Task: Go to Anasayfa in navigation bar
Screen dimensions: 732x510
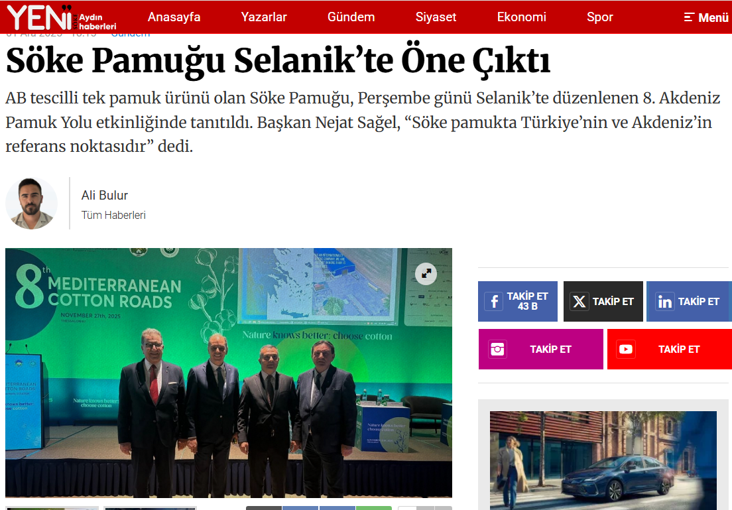Action: 174,17
